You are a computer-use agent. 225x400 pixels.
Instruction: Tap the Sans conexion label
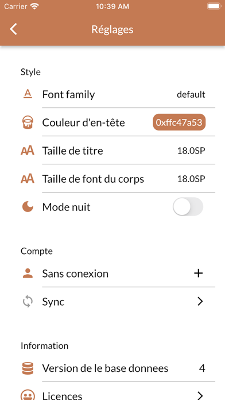[x=75, y=274]
